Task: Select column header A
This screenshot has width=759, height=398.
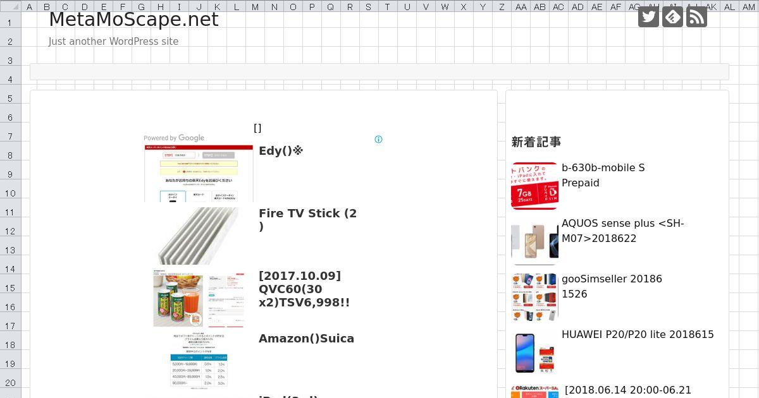Action: pyautogui.click(x=29, y=7)
